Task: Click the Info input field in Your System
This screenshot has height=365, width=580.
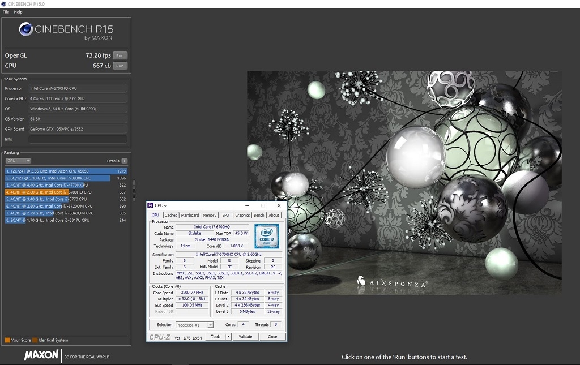Action: pyautogui.click(x=78, y=139)
